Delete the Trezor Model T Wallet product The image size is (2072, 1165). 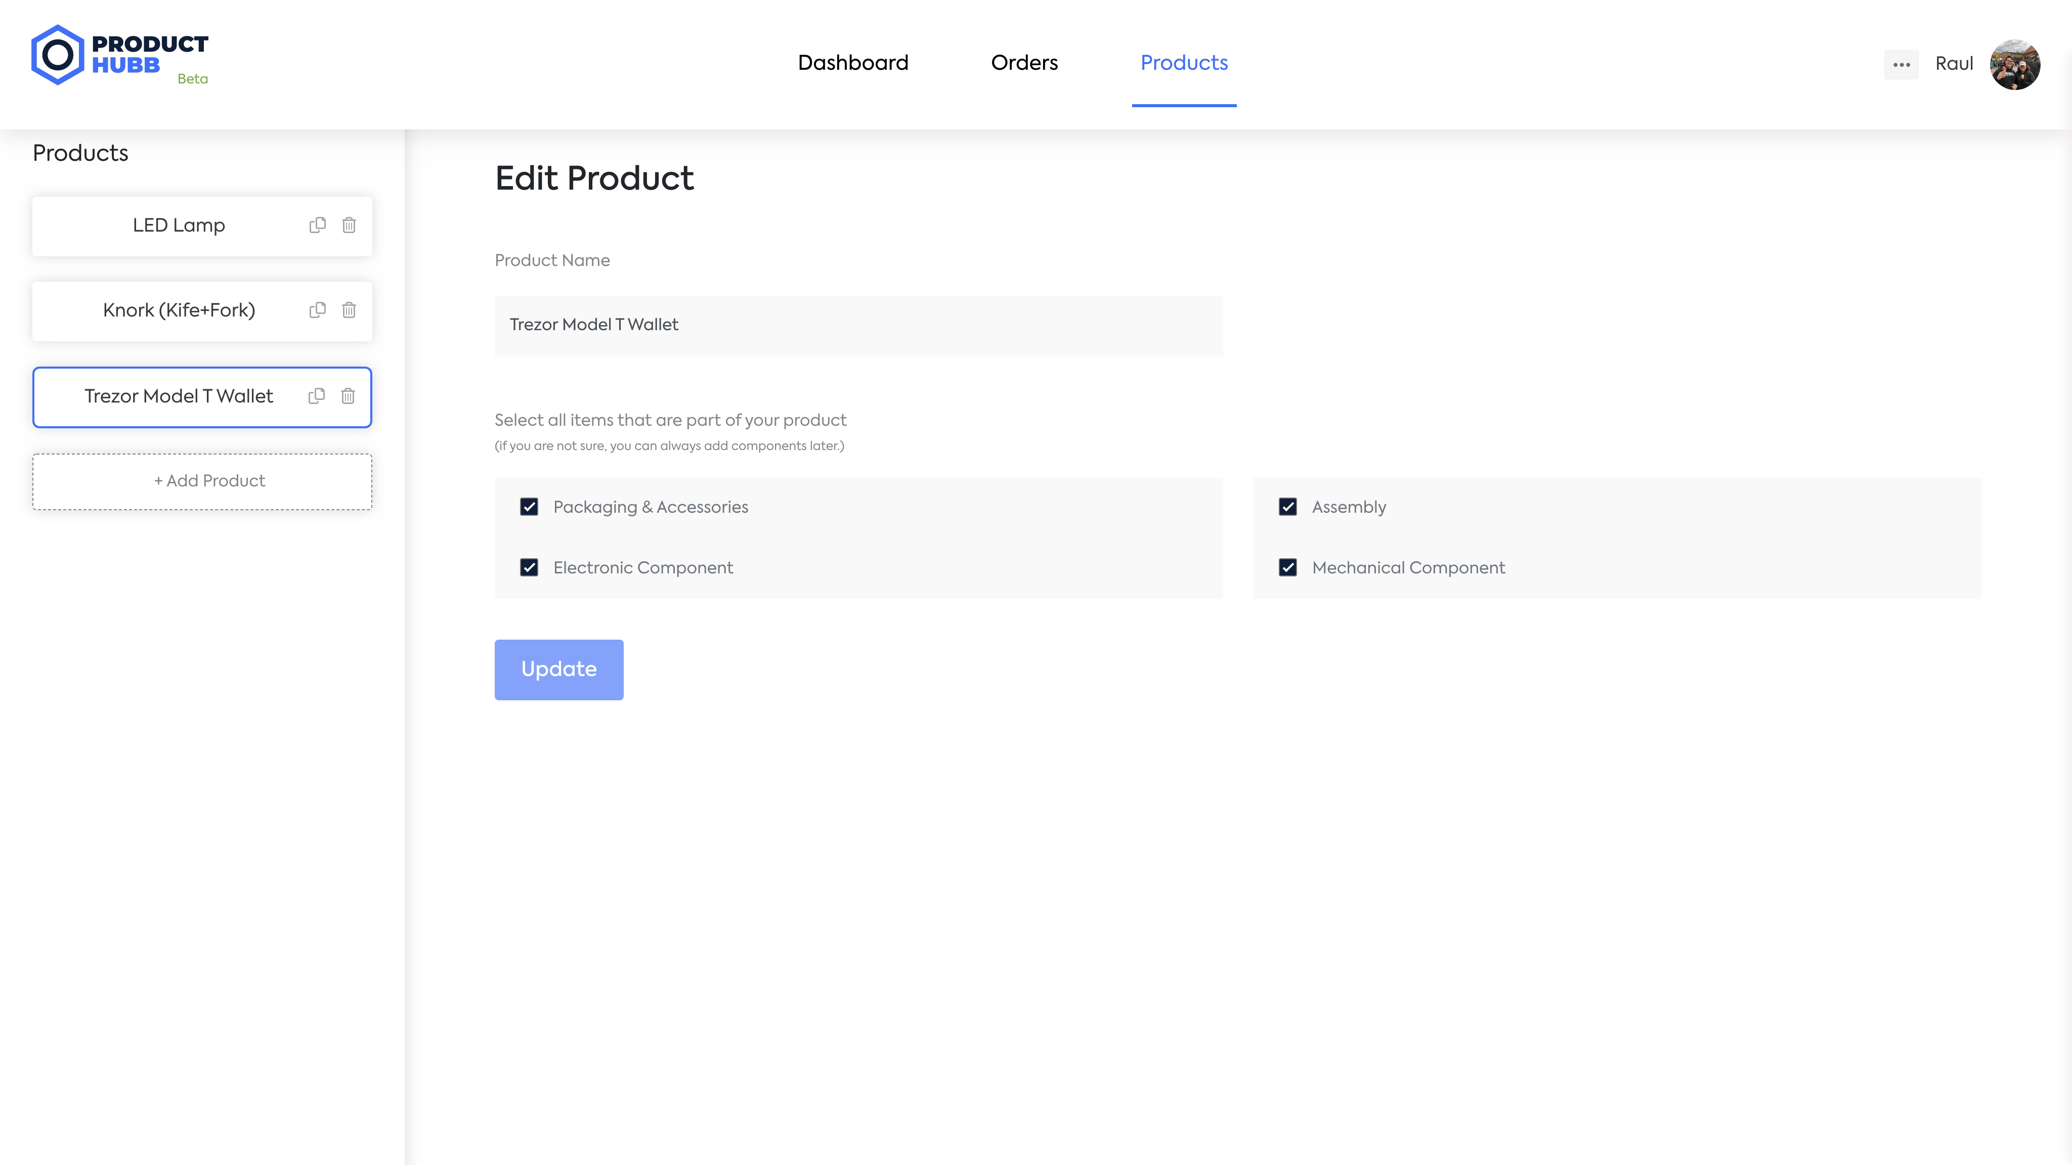pyautogui.click(x=348, y=395)
